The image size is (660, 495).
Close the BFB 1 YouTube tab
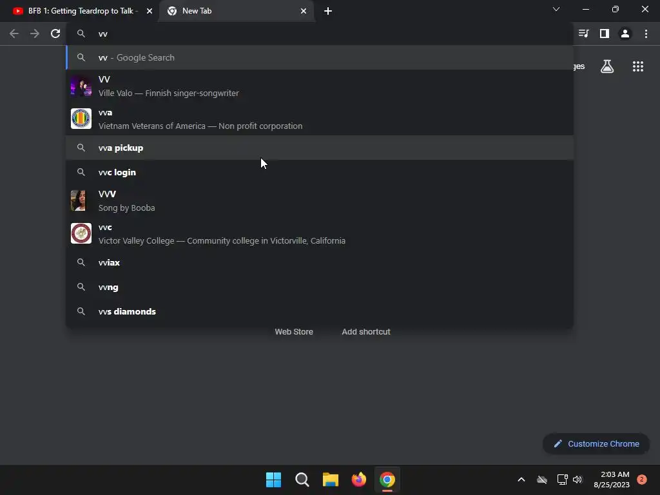[x=150, y=11]
